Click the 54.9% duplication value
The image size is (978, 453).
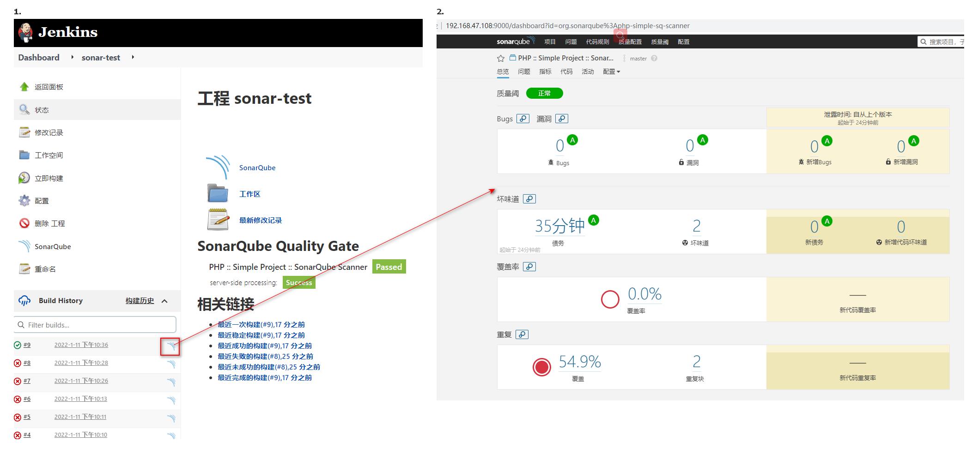tap(580, 362)
